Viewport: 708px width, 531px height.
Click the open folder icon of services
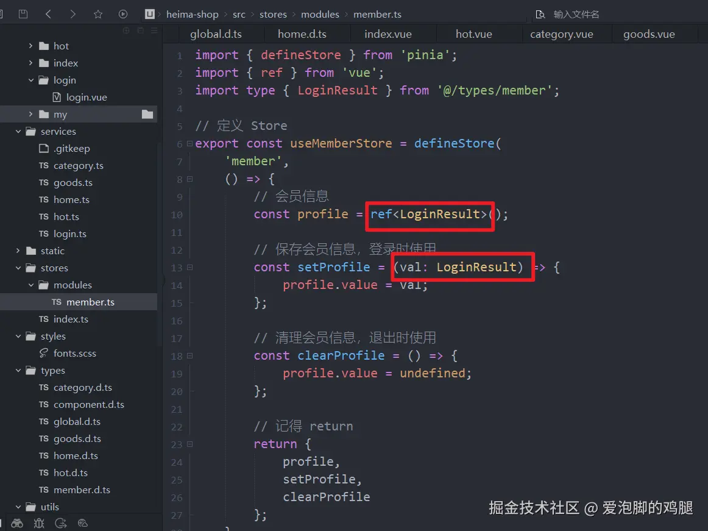click(x=30, y=132)
